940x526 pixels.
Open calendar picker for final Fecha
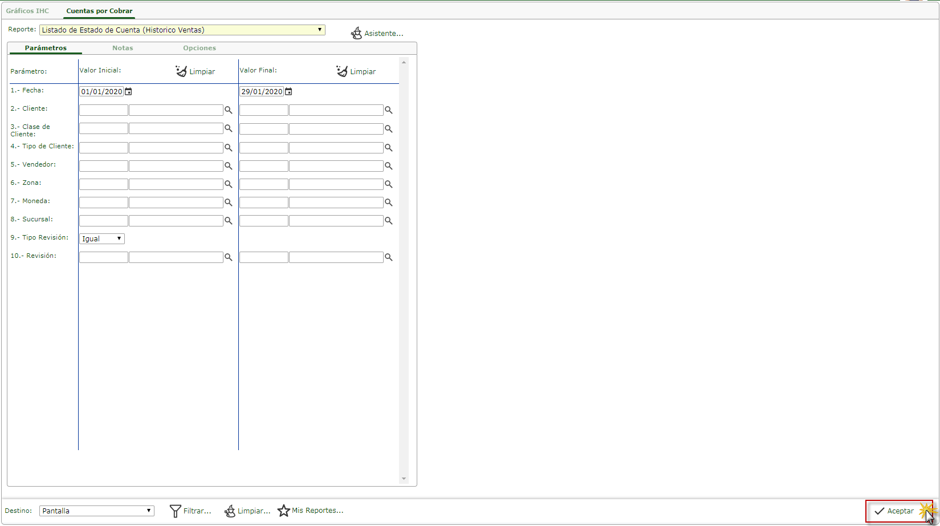[x=288, y=91]
